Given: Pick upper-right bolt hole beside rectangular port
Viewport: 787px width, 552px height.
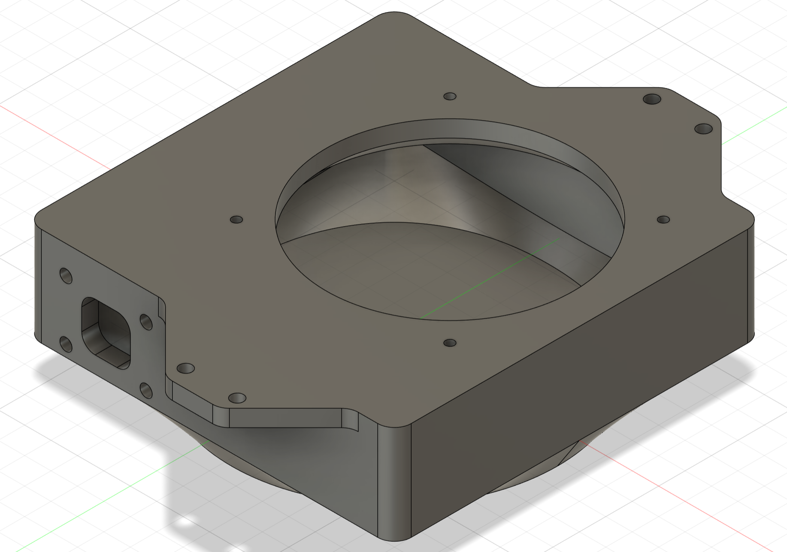Looking at the screenshot, I should (x=146, y=322).
